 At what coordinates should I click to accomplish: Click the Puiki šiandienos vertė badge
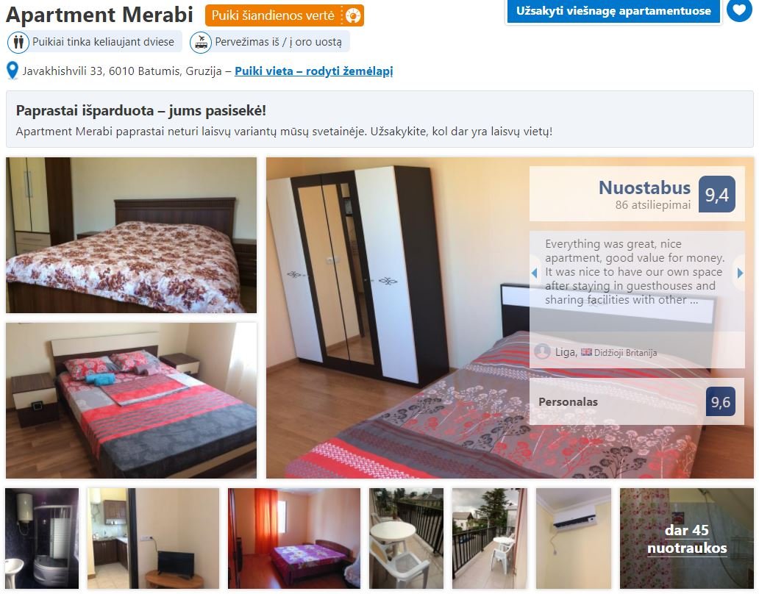[284, 15]
